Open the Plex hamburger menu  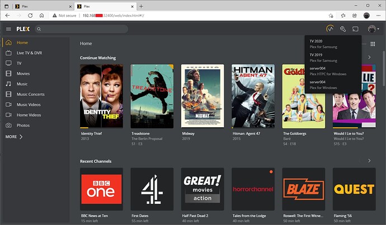coord(8,29)
